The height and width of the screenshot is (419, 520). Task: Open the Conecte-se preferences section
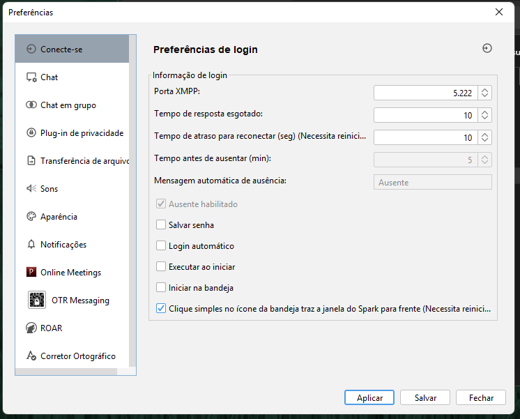coord(72,49)
